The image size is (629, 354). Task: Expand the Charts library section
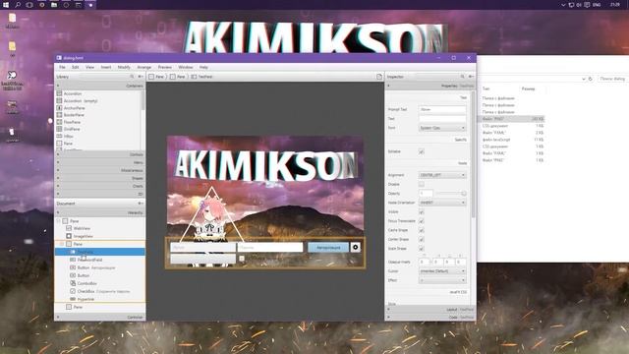pyautogui.click(x=100, y=186)
